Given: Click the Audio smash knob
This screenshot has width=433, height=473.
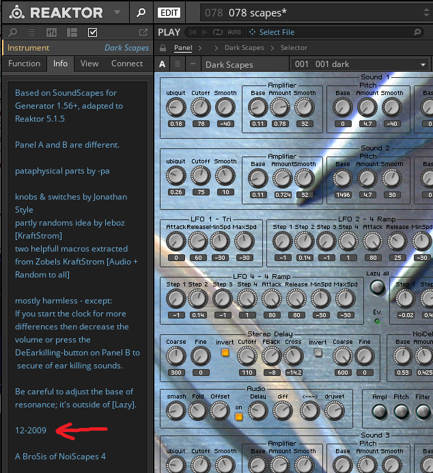Looking at the screenshot, I should click(x=176, y=411).
